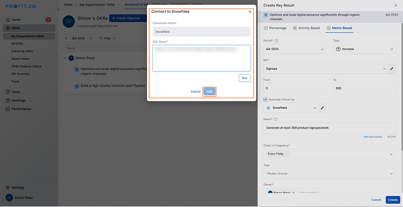Viewport: 403px width, 207px height.
Task: Select the Metric Based tab
Action: point(339,28)
